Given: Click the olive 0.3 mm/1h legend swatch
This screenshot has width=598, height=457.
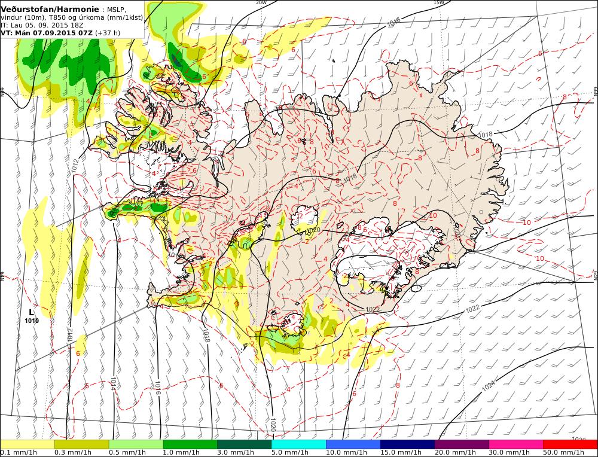Looking at the screenshot, I should click(81, 444).
